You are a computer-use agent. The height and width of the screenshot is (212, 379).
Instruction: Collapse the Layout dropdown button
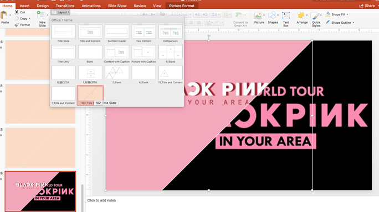point(60,12)
